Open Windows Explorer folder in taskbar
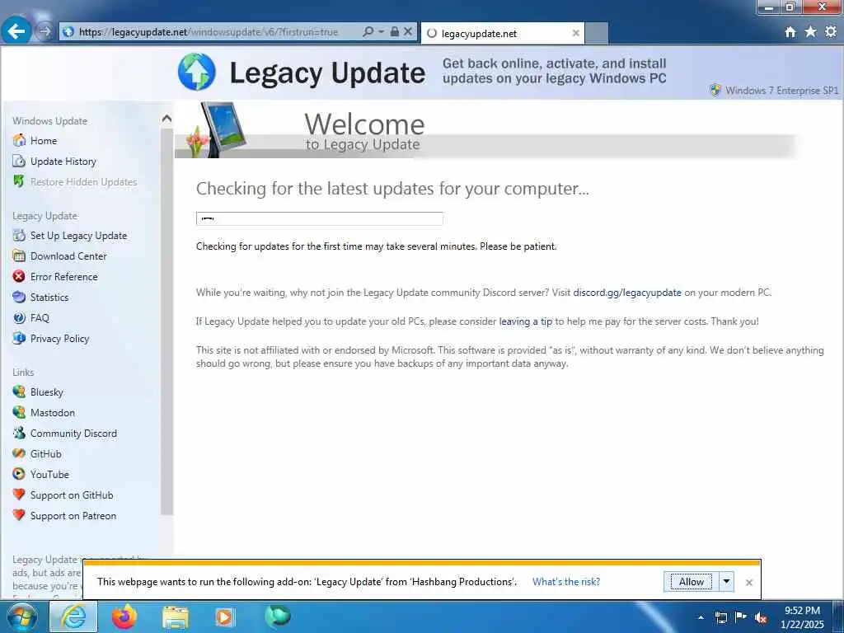Viewport: 844px width, 633px height. [x=176, y=617]
